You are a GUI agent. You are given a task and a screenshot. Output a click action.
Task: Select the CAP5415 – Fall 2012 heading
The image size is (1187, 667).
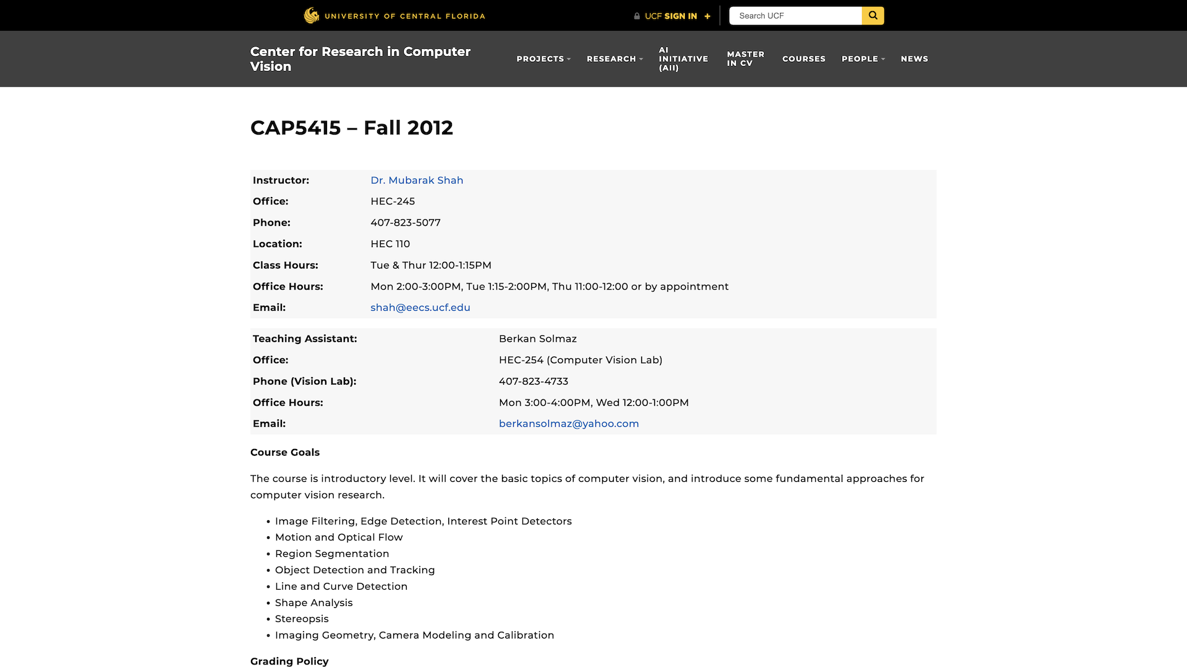click(x=352, y=128)
